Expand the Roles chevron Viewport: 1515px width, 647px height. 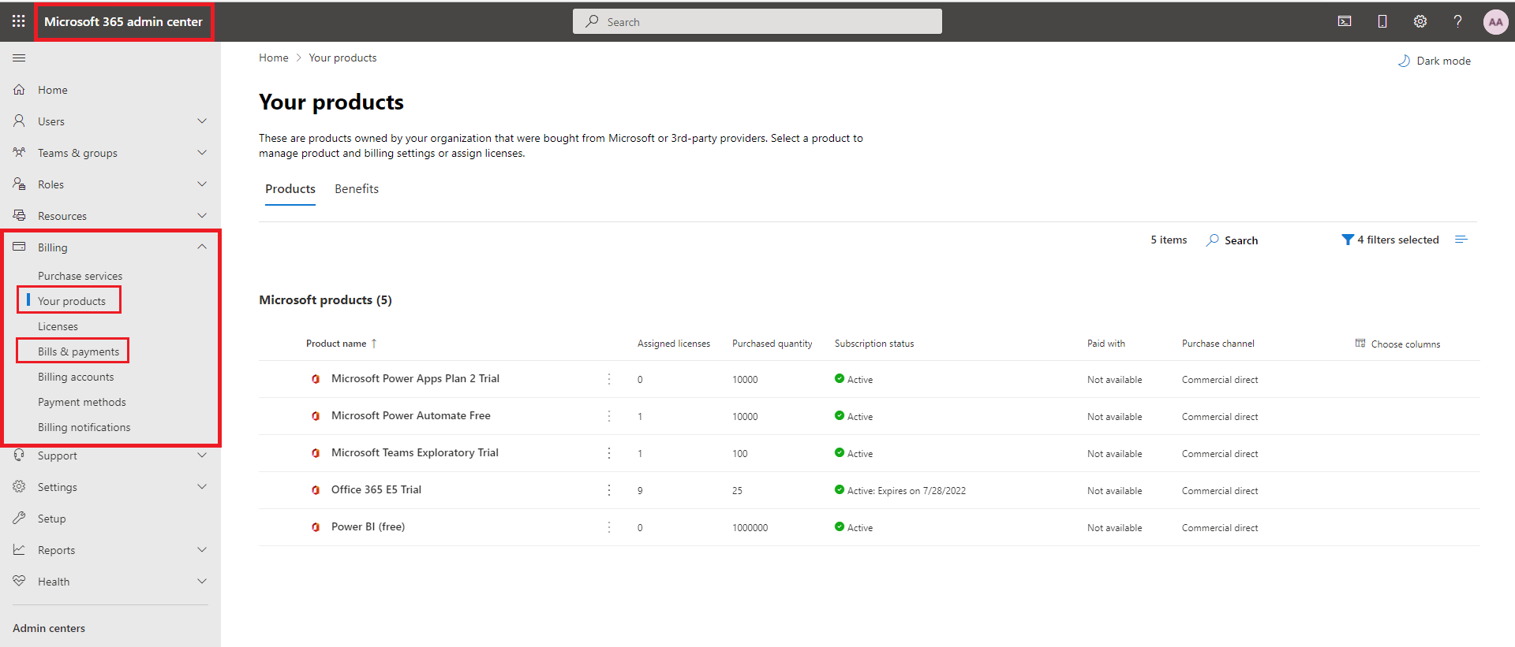point(202,184)
